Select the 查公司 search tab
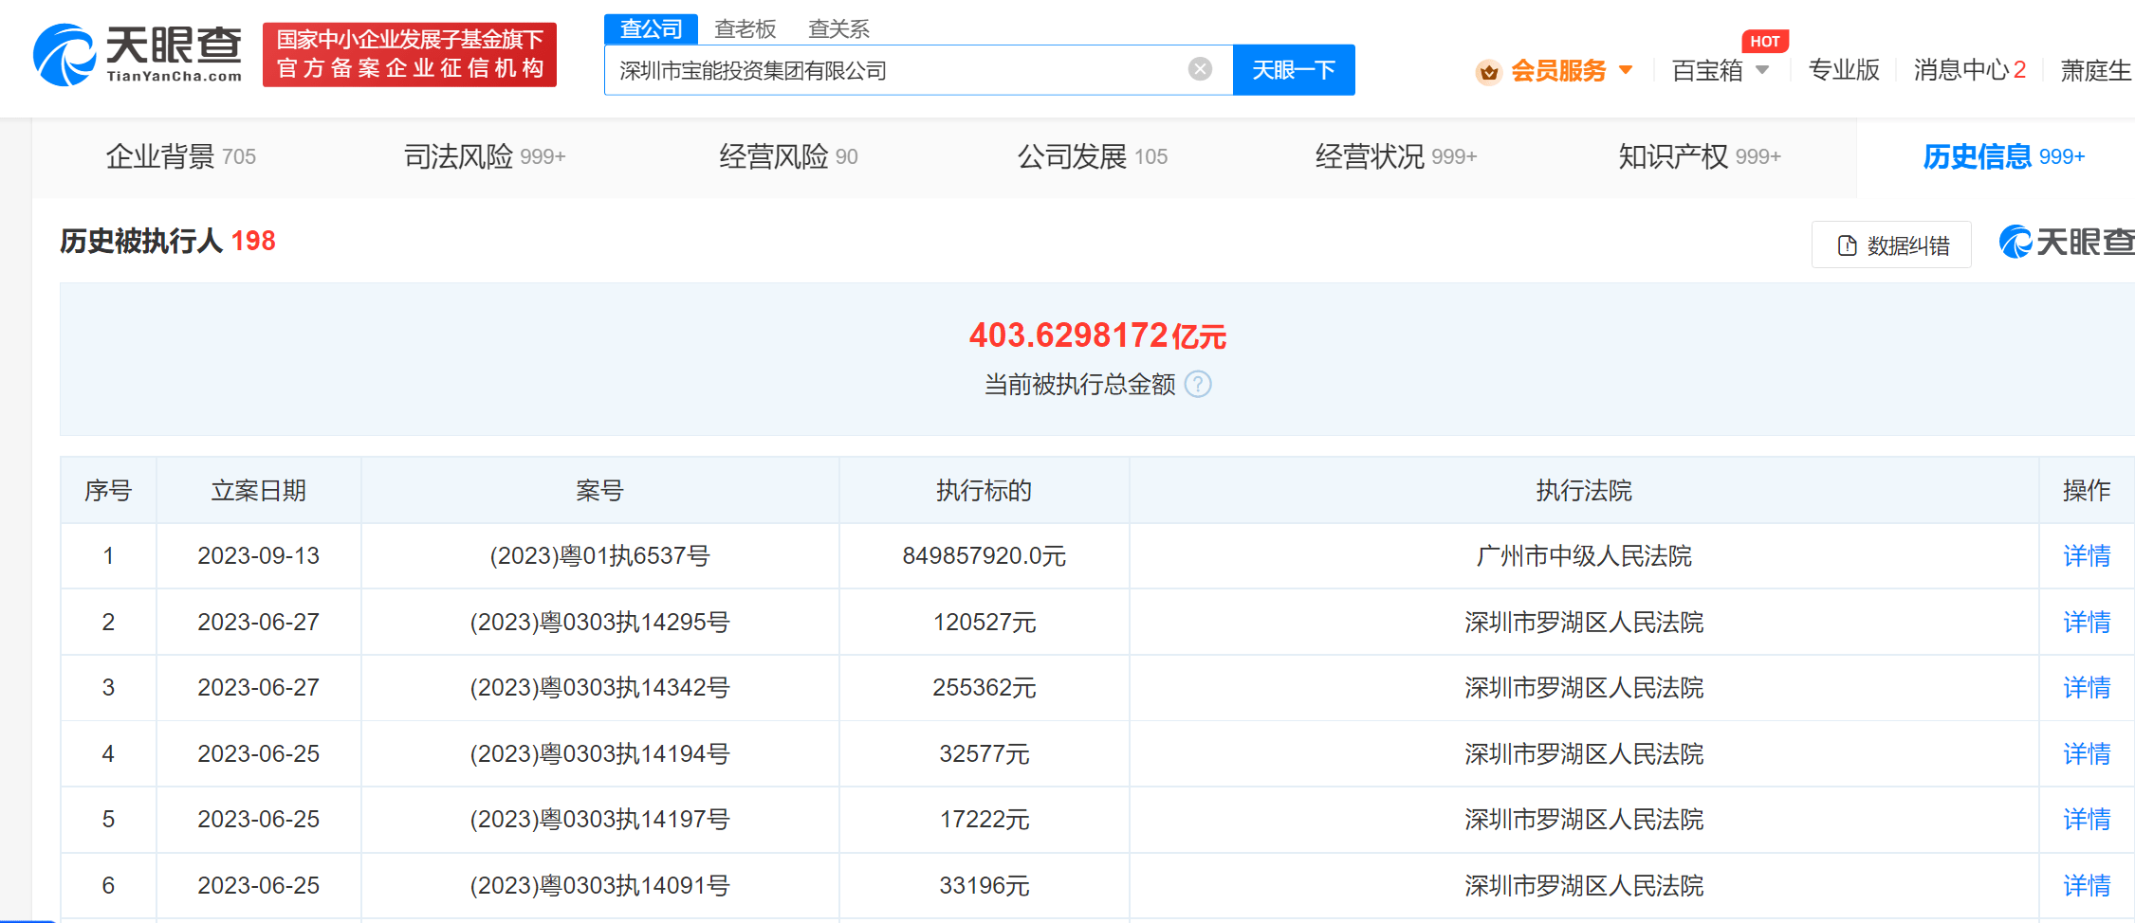Viewport: 2135px width, 923px height. pos(651,28)
